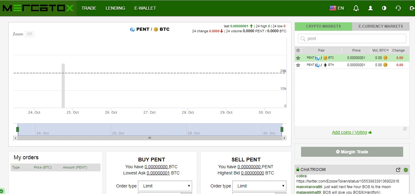The height and width of the screenshot is (194, 415).
Task: Click the right handle of chart range navigator
Action: (x=282, y=129)
